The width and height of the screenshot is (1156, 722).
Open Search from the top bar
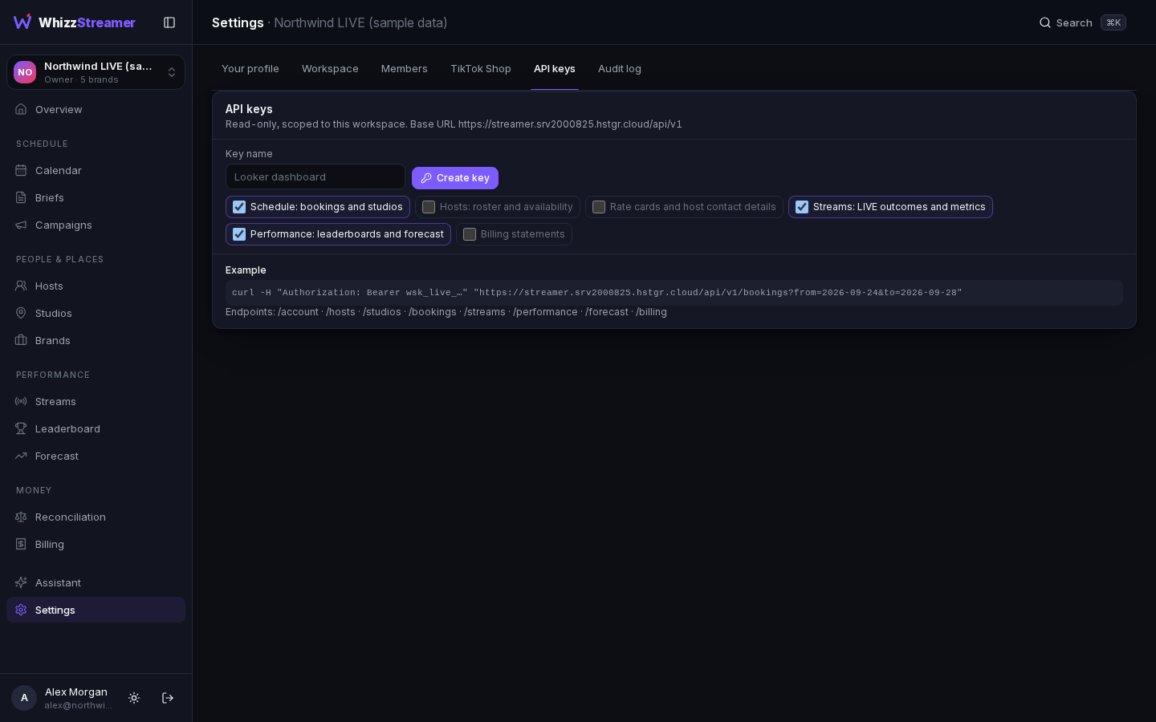1082,22
